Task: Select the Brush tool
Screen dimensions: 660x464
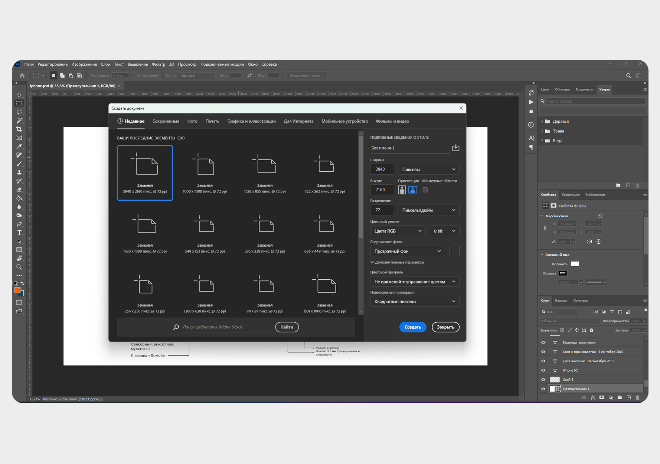Action: [19, 164]
